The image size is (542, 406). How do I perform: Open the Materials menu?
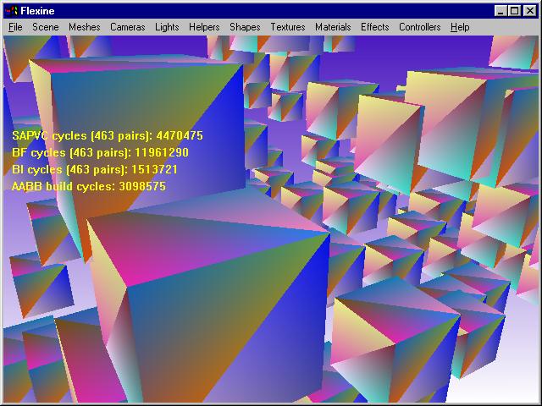[333, 27]
